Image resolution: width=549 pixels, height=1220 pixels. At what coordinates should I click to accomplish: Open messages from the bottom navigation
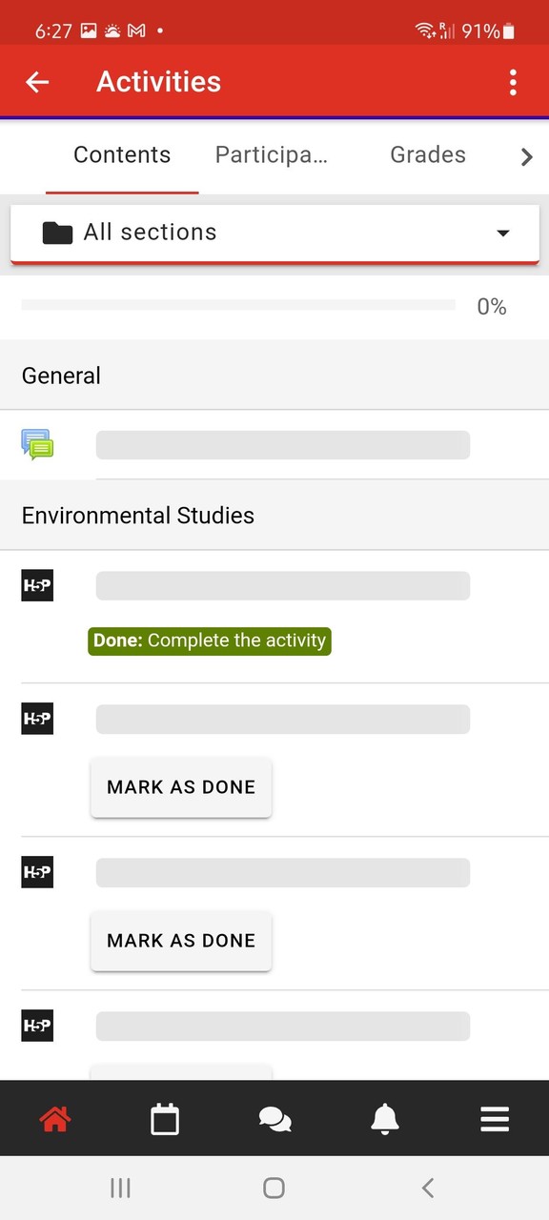(x=274, y=1118)
